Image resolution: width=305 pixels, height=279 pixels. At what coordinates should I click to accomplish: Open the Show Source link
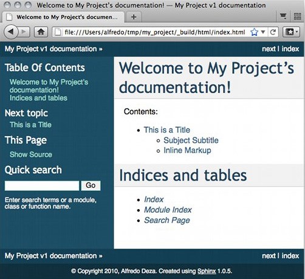pos(31,154)
